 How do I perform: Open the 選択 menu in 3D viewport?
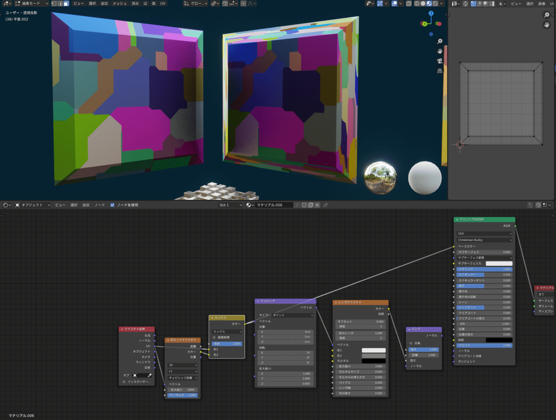(x=92, y=3)
